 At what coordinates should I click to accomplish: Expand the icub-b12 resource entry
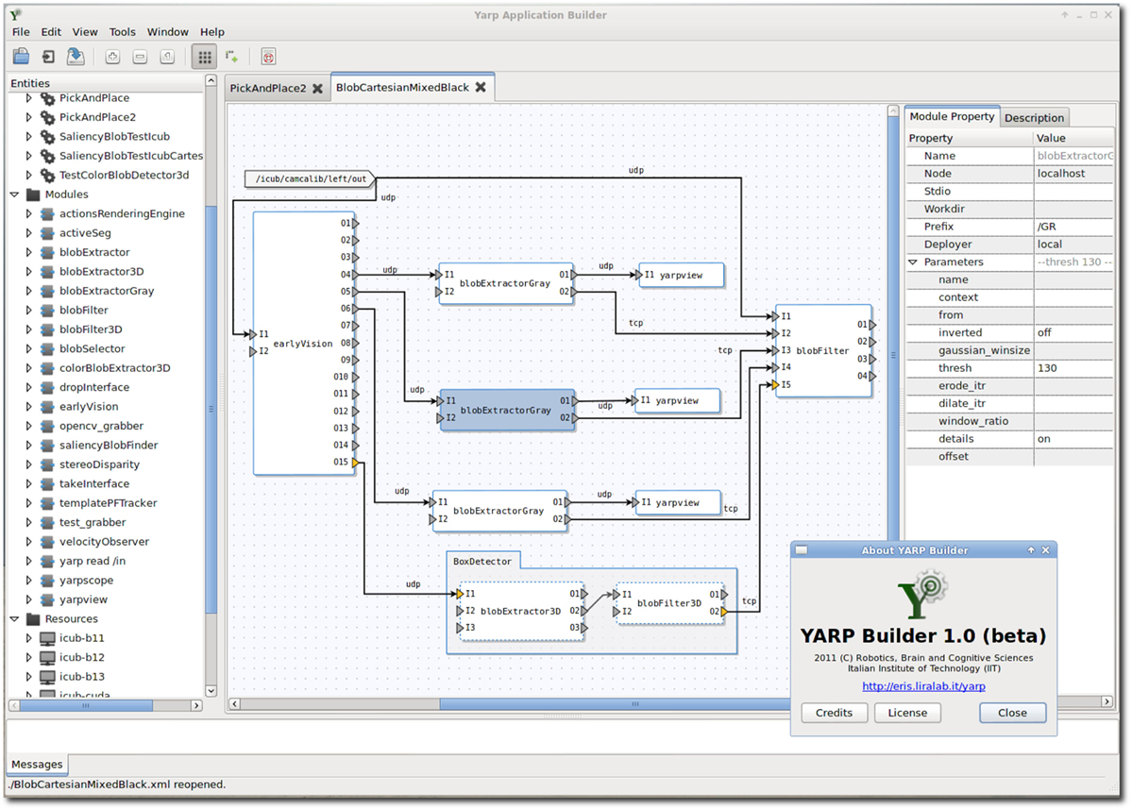point(29,658)
